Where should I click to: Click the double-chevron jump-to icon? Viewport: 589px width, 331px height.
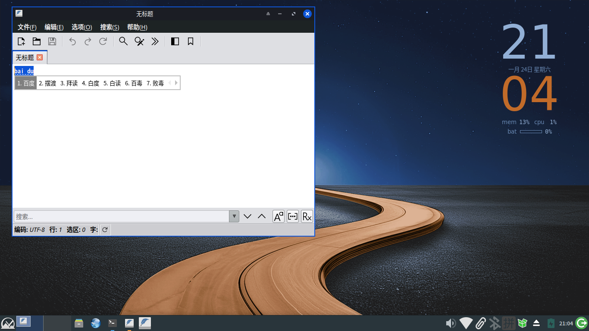click(x=155, y=41)
